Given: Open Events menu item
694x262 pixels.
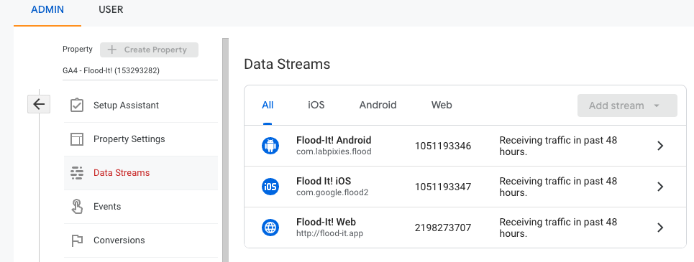Looking at the screenshot, I should pos(141,206).
